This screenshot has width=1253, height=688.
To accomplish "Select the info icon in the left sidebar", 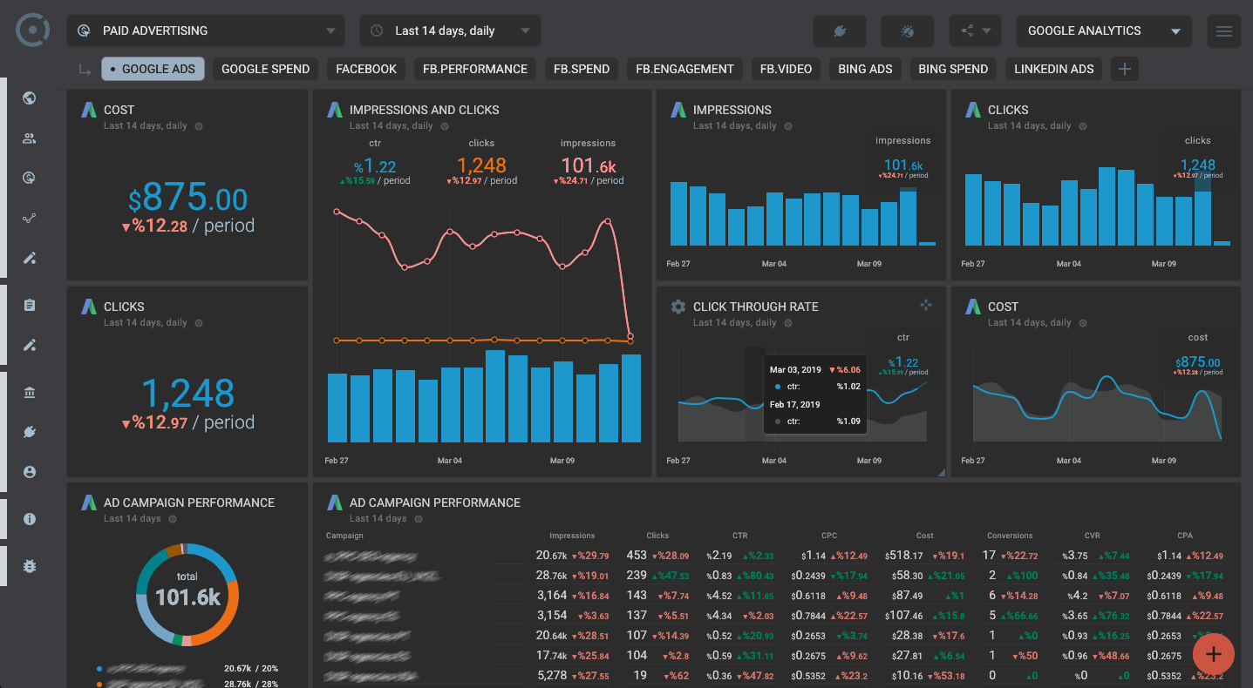I will 29,518.
